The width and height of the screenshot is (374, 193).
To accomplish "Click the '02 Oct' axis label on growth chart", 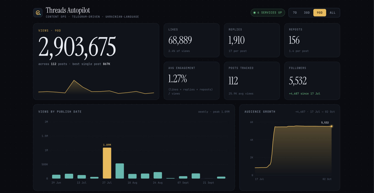I will click(327, 179).
